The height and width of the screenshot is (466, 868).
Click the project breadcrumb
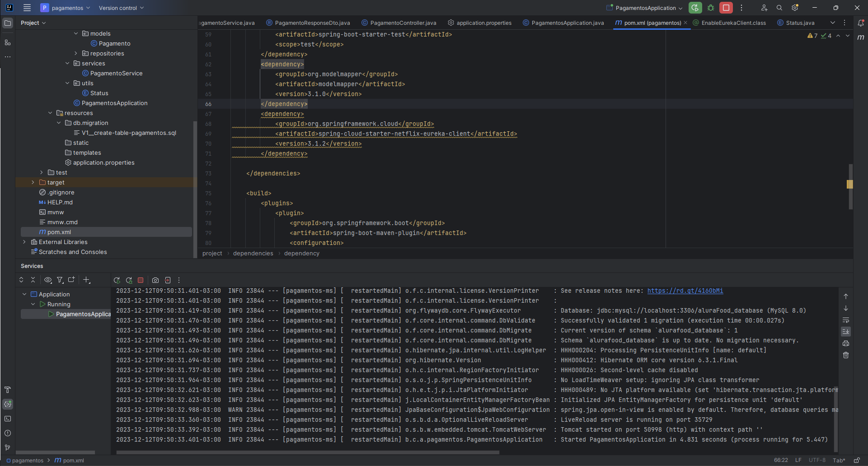212,253
